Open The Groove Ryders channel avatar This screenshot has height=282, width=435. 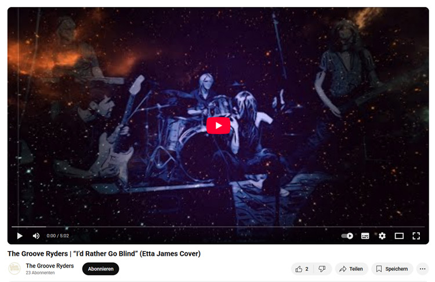14,269
